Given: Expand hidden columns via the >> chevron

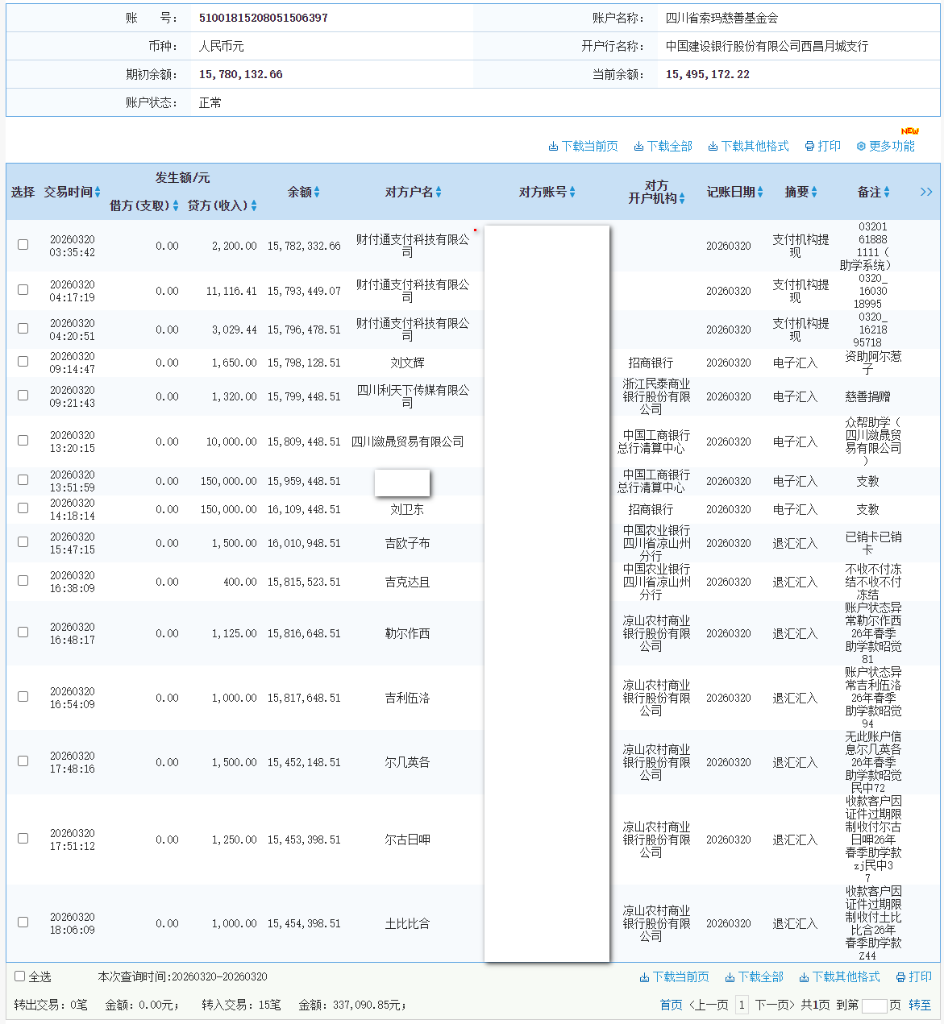Looking at the screenshot, I should [926, 192].
